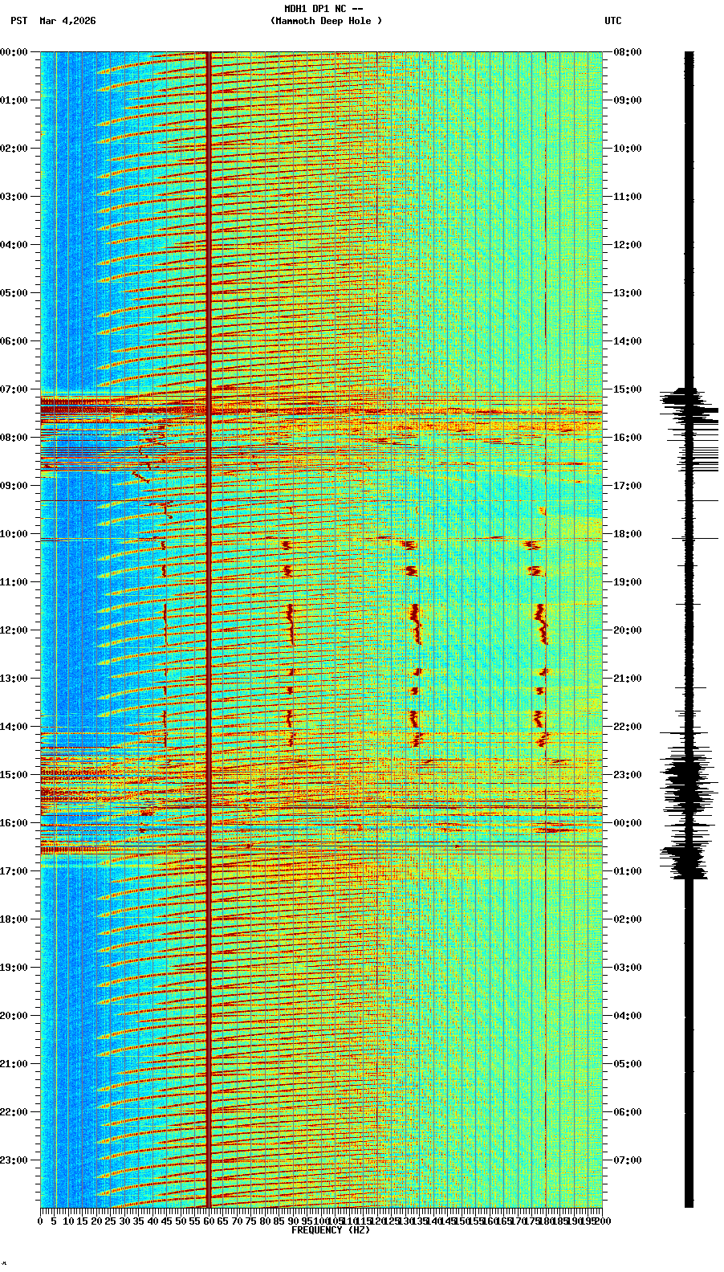Click the 00:00 UTC time label
The width and height of the screenshot is (724, 1272).
pos(628,823)
